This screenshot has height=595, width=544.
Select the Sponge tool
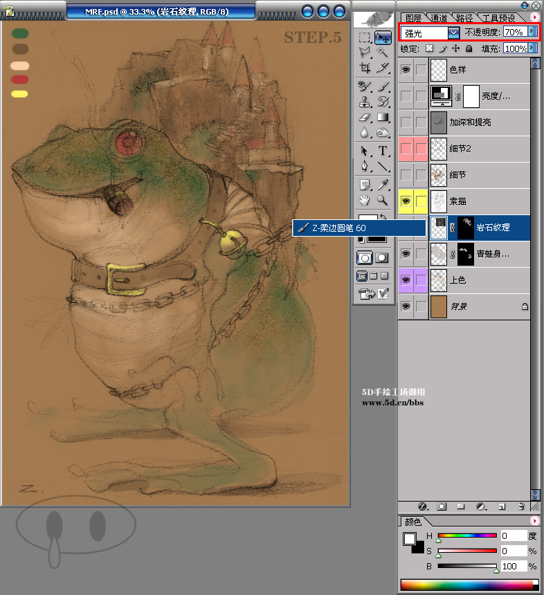(383, 132)
